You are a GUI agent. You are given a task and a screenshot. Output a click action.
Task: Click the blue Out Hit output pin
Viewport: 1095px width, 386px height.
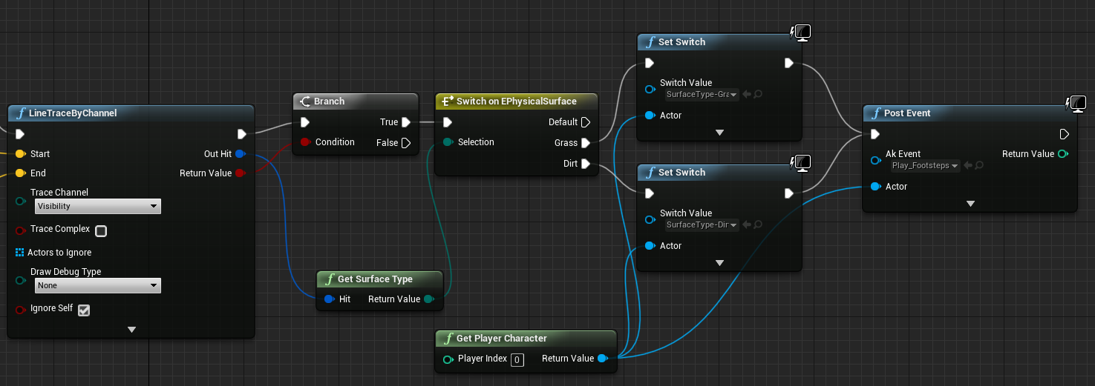coord(240,154)
